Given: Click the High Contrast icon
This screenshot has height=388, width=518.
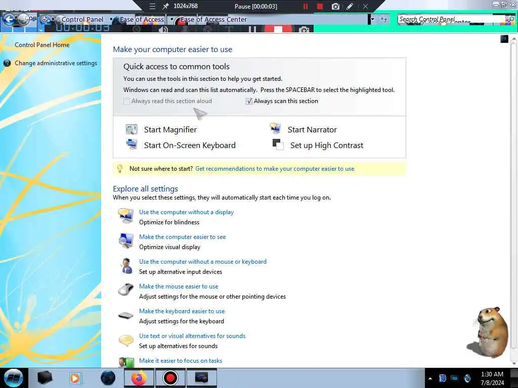Looking at the screenshot, I should [x=278, y=144].
